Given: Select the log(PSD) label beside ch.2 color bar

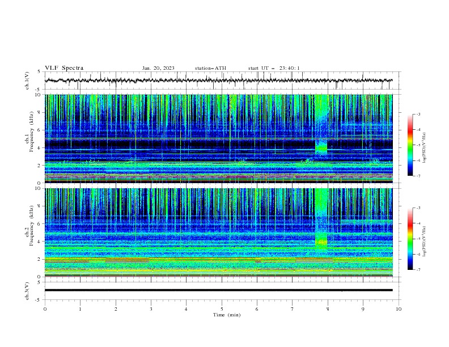Looking at the screenshot, I should pos(425,242).
